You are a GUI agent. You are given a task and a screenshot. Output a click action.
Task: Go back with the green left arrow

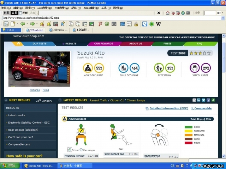pyautogui.click(x=23, y=24)
